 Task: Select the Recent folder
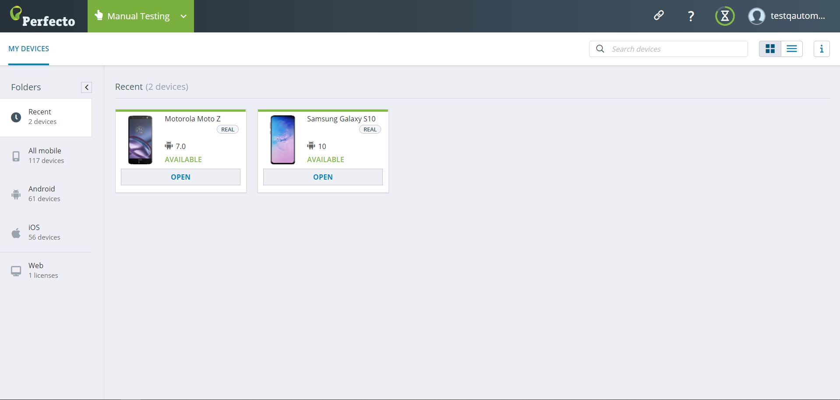(x=46, y=117)
